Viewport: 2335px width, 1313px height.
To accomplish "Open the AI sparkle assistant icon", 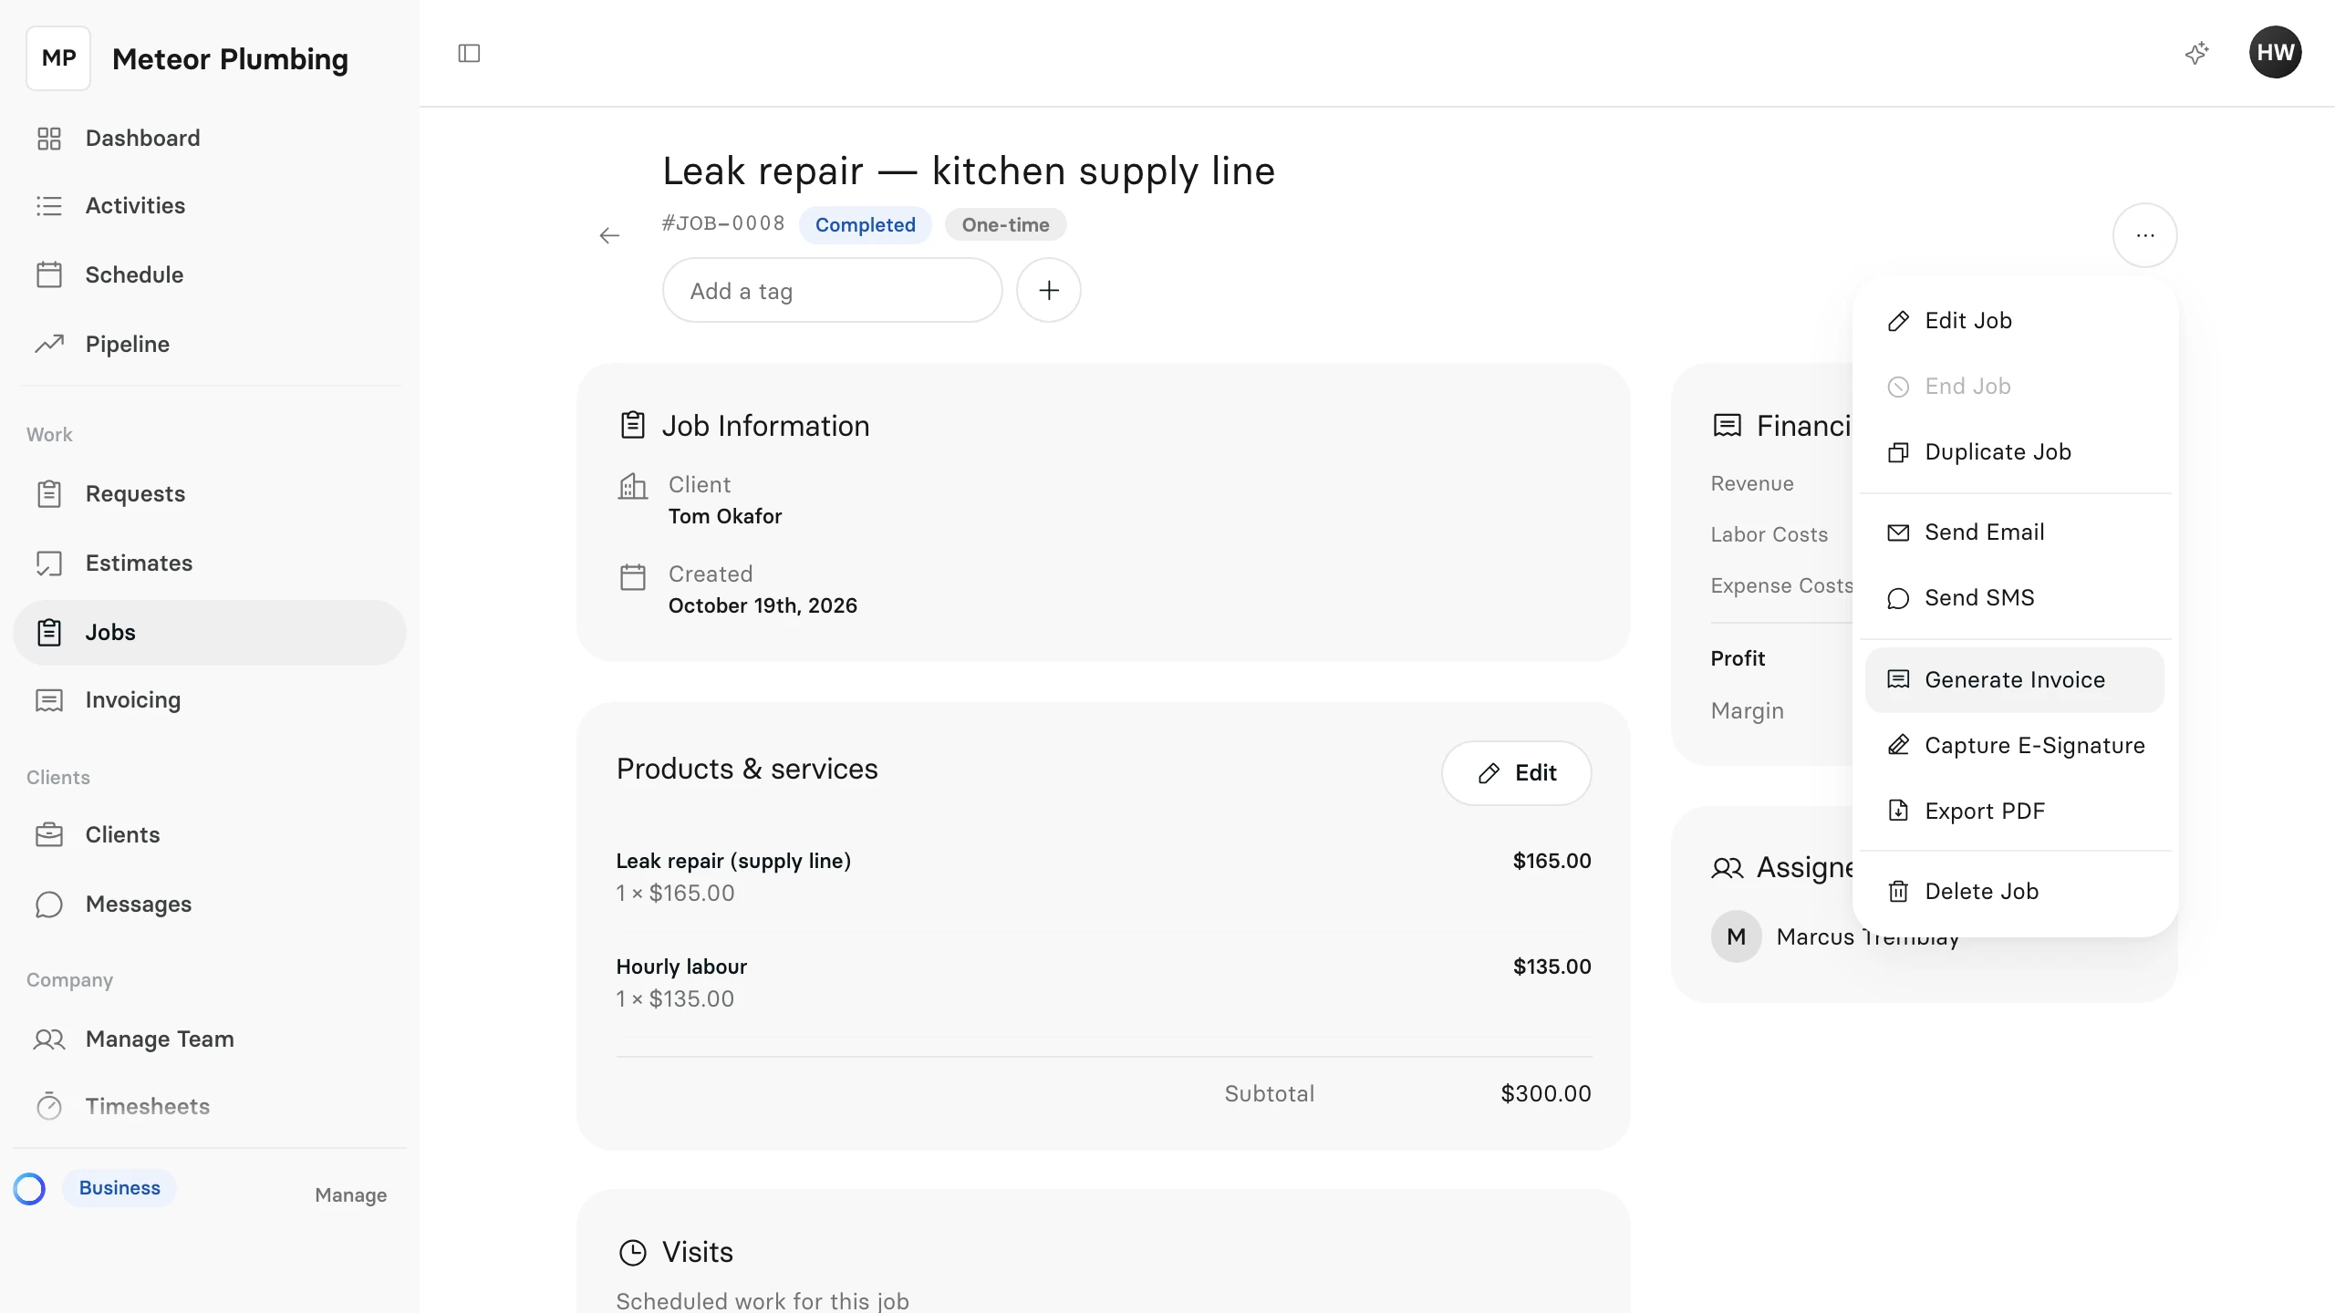I will 2196,53.
